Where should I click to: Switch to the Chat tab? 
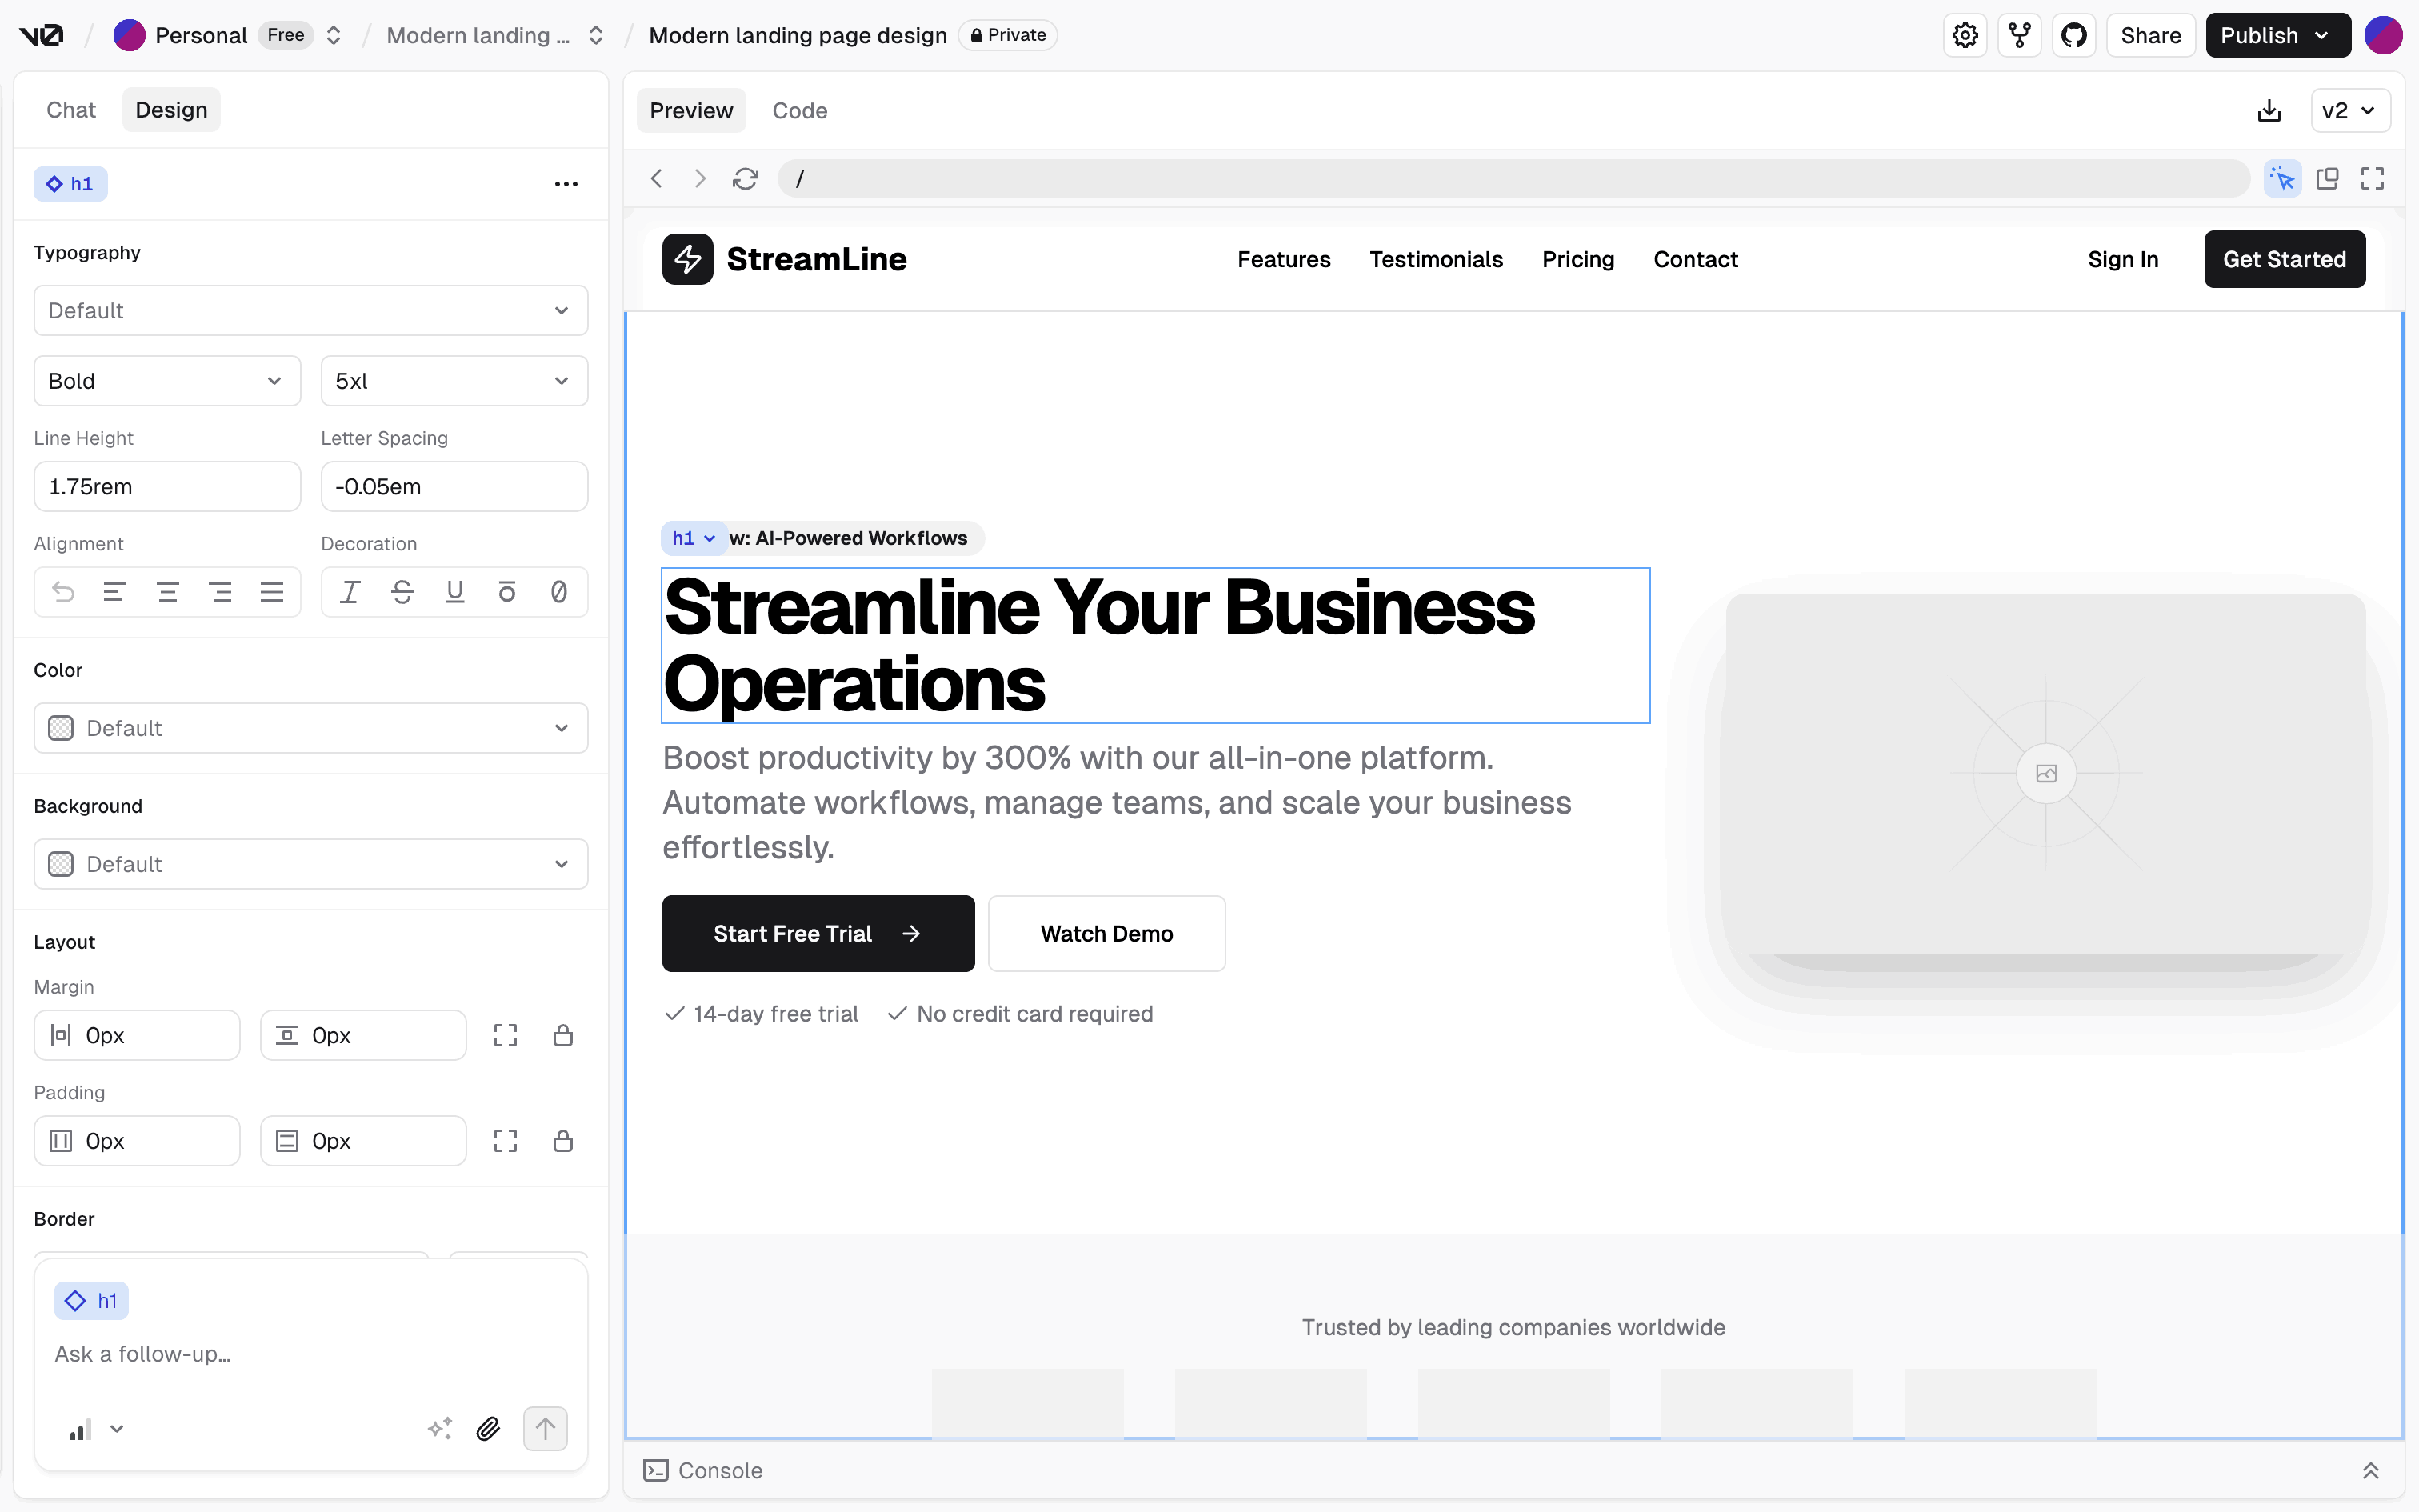(x=71, y=110)
